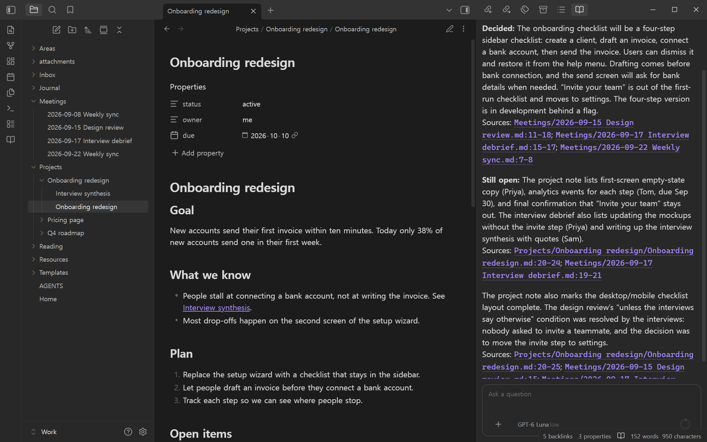Expand the Journal folder

coord(33,88)
